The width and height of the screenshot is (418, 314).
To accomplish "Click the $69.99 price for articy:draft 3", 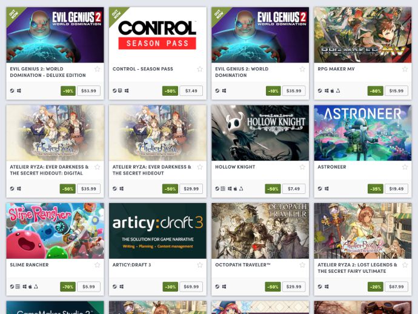I will point(191,287).
